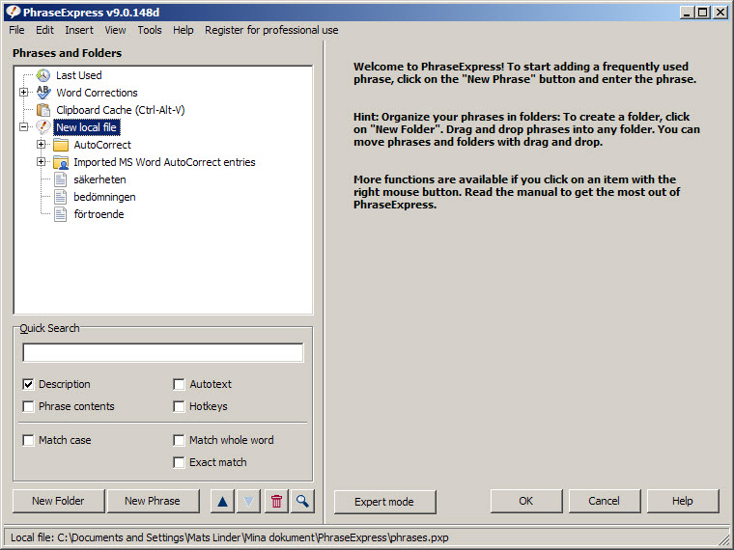Click the AutoCorrect folder icon
Viewport: 734px width, 550px height.
[x=61, y=145]
